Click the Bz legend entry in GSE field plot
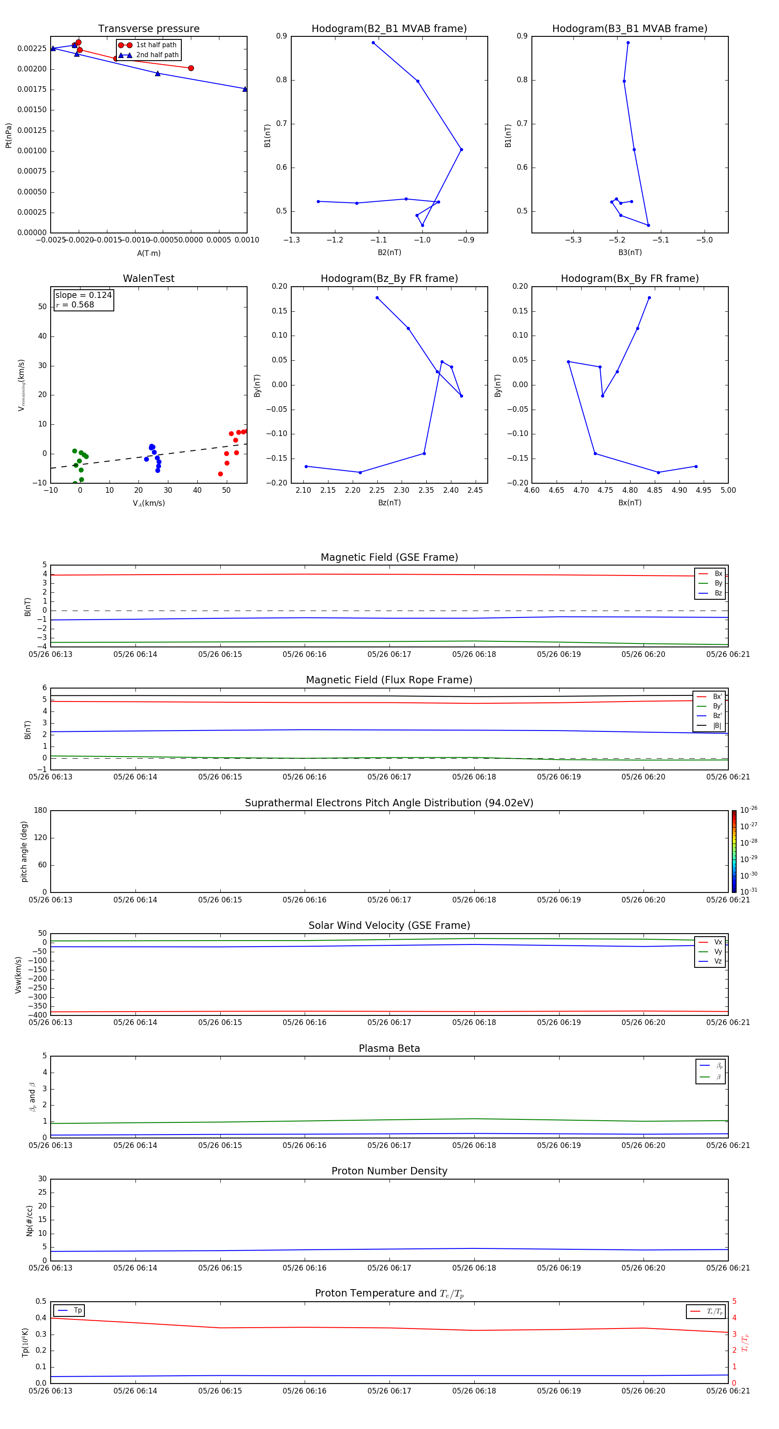The height and width of the screenshot is (1429, 779). point(710,593)
